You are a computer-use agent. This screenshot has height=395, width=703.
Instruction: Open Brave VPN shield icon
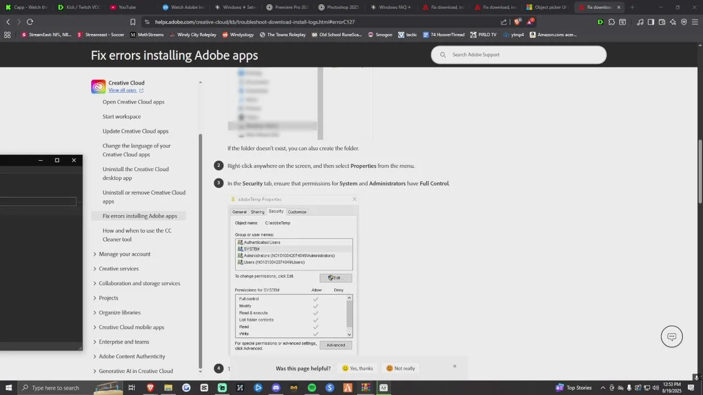coord(684,22)
